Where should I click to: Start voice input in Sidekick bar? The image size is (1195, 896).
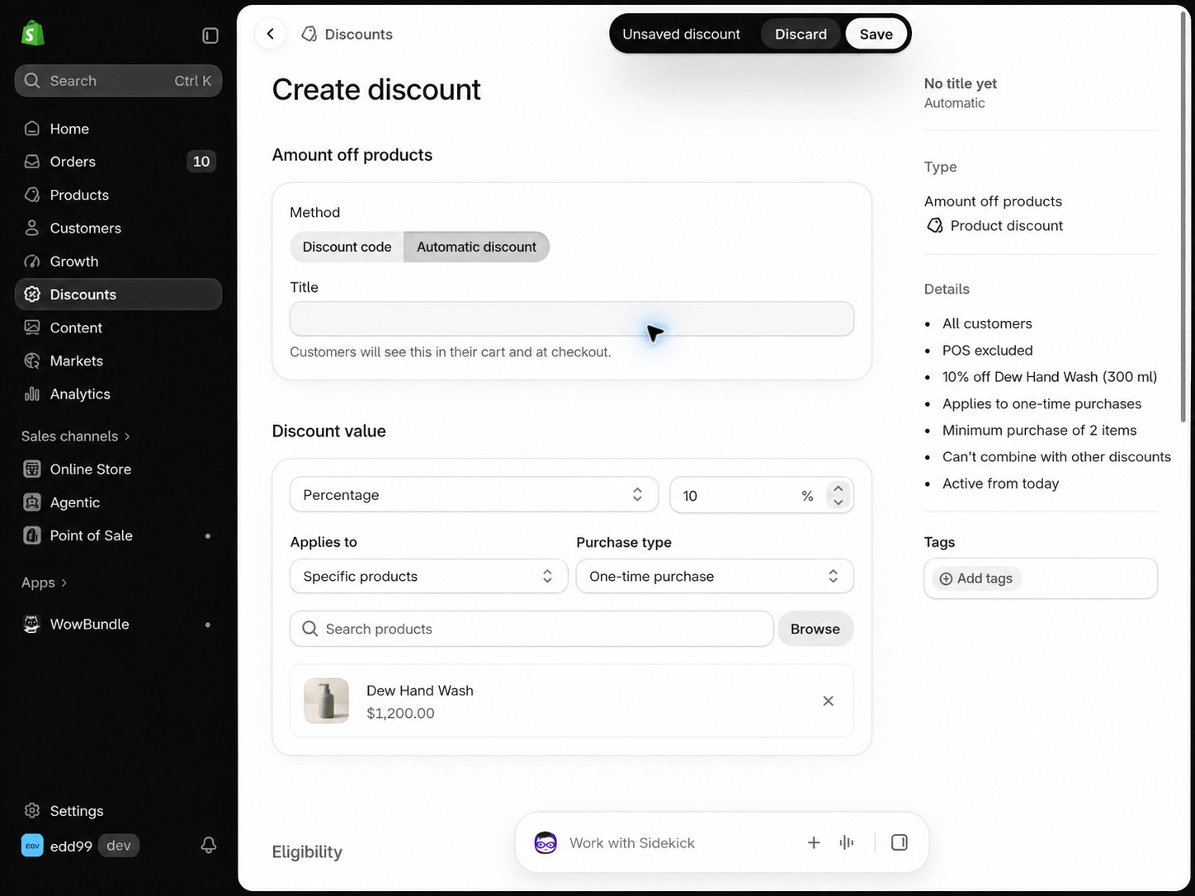(847, 842)
